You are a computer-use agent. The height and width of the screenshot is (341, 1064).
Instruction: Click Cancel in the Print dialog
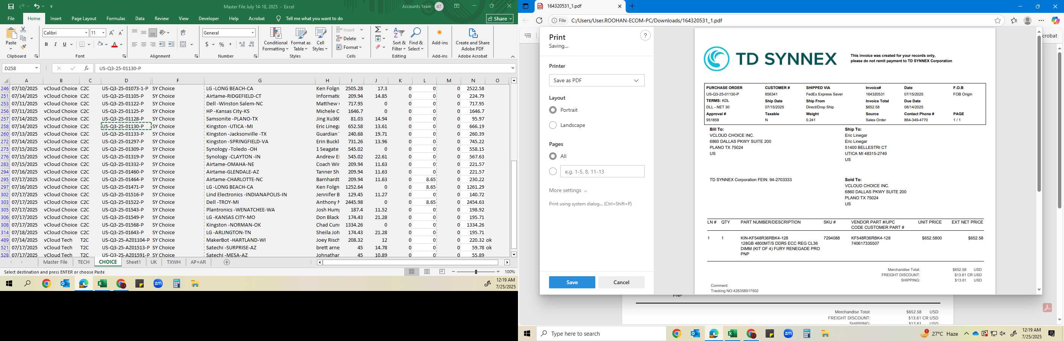621,282
